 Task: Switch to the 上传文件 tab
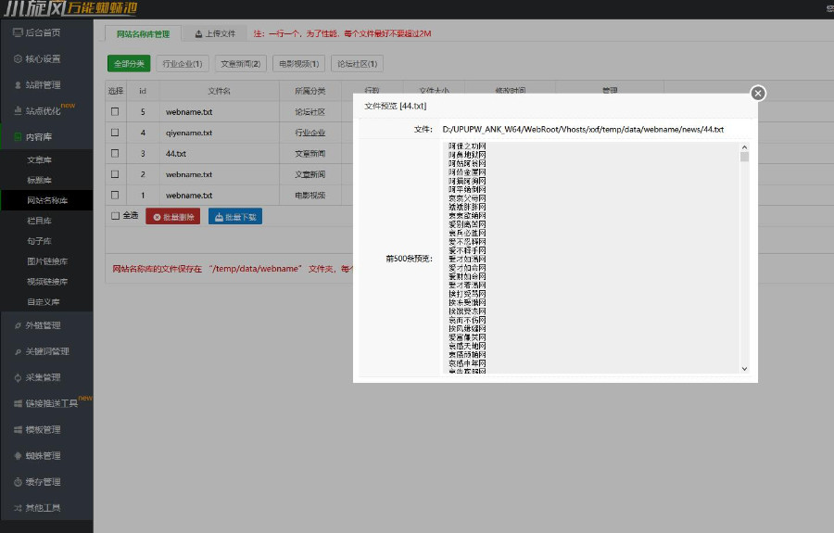point(215,33)
